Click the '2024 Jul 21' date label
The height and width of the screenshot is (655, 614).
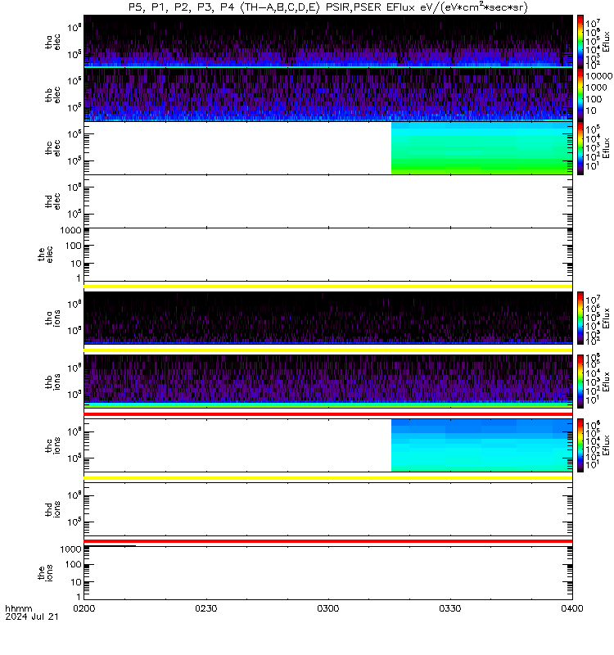point(32,617)
